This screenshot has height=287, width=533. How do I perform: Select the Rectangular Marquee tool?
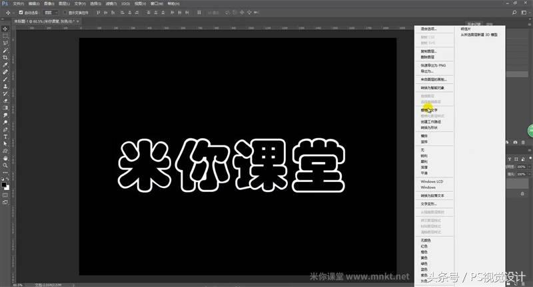coord(5,36)
